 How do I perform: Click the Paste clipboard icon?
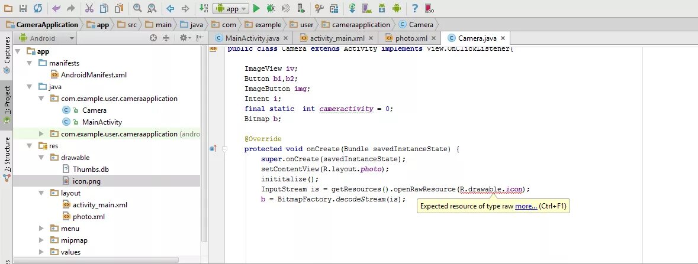(118, 8)
